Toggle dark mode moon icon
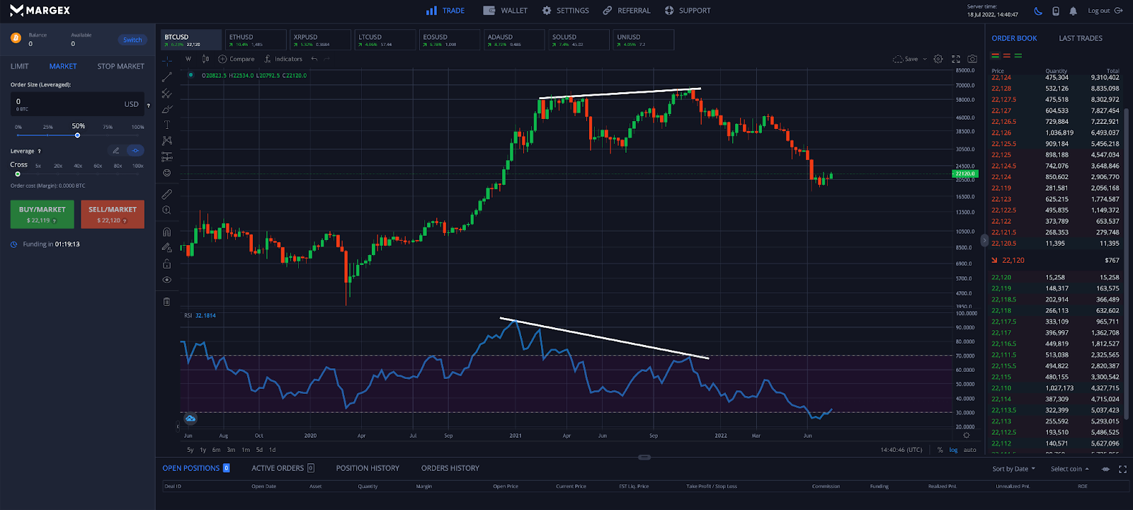Screen dimensions: 1133x510 pos(1038,11)
